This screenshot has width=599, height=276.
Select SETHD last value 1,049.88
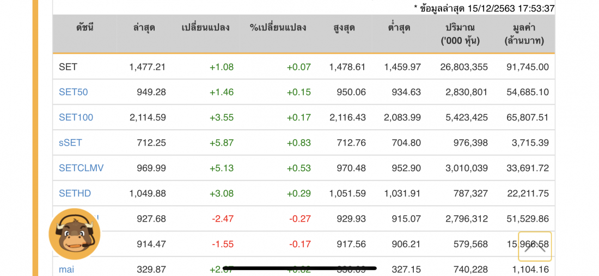[148, 193]
